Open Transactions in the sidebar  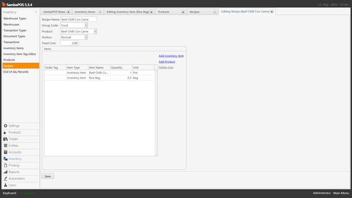[11, 42]
